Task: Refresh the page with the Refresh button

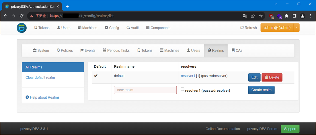Action: (249, 28)
